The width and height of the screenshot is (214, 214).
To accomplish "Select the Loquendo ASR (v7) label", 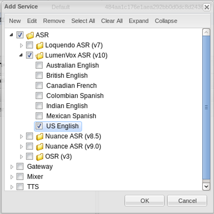I will (x=74, y=45).
